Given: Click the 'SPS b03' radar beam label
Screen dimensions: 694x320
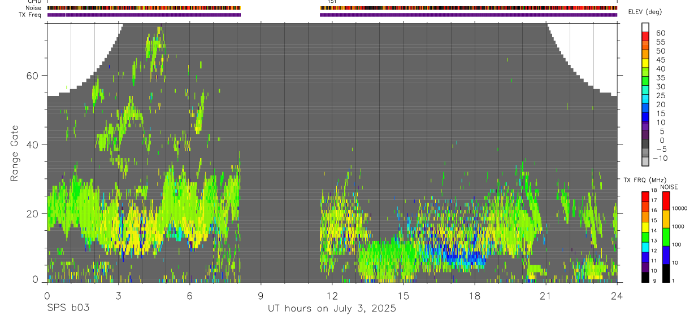Looking at the screenshot, I should tap(68, 309).
